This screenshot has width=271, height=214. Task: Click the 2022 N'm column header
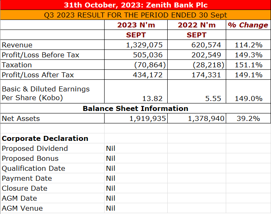197,25
